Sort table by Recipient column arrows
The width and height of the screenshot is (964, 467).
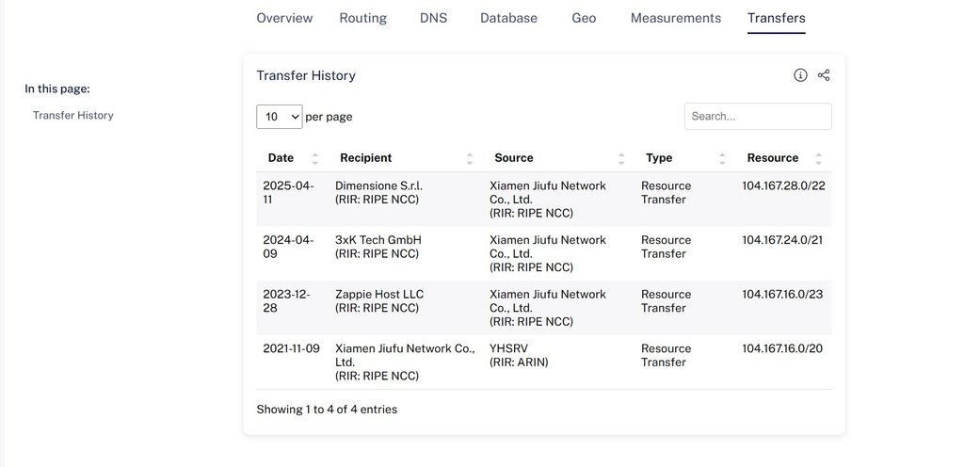point(469,158)
